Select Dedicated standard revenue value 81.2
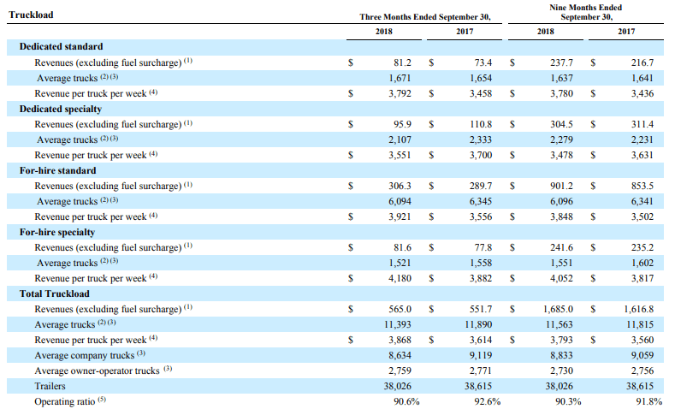Screen dimensions: 675x415 [x=402, y=62]
